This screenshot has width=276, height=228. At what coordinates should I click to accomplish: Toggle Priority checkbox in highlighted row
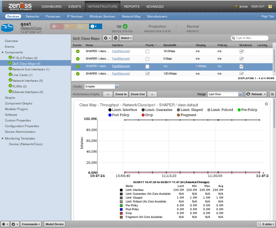click(147, 66)
